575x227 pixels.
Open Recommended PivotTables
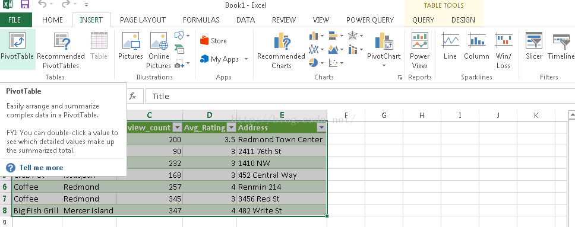[x=61, y=50]
